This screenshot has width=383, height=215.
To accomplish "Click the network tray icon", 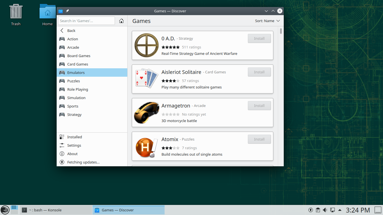I will [x=333, y=210].
